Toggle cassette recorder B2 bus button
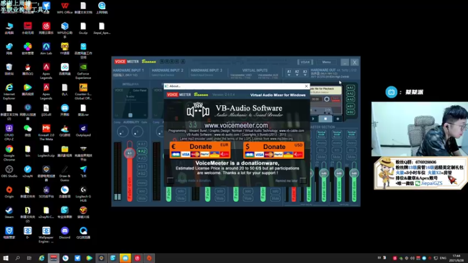468x263 pixels. pyautogui.click(x=350, y=112)
